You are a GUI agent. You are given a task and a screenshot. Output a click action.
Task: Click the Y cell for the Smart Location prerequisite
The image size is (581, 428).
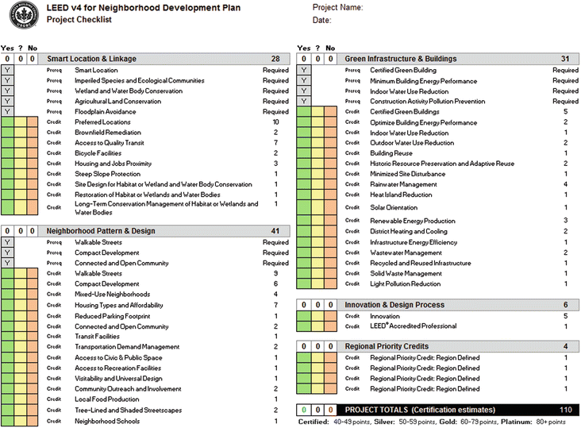coord(7,70)
